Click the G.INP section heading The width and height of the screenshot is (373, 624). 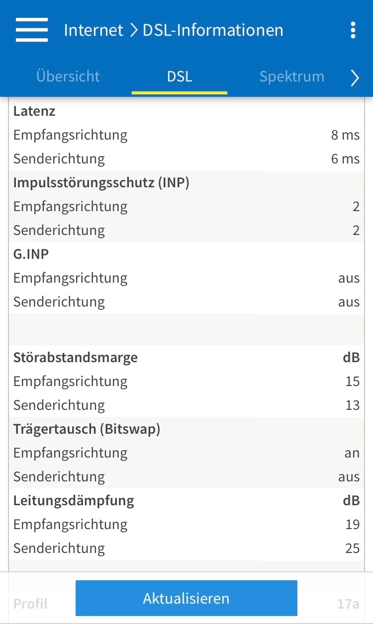[31, 254]
